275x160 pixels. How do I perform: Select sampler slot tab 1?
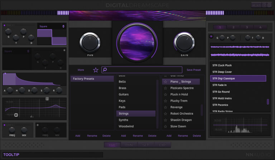(x=220, y=27)
